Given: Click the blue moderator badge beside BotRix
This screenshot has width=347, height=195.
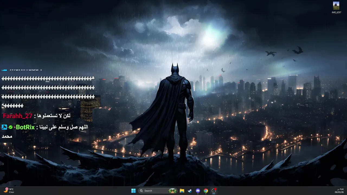Looking at the screenshot, I should pos(4,127).
